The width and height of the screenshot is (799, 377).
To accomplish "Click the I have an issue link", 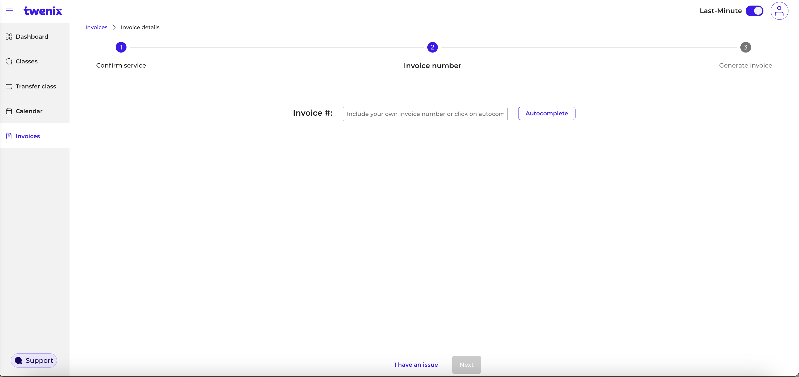I will pos(416,364).
